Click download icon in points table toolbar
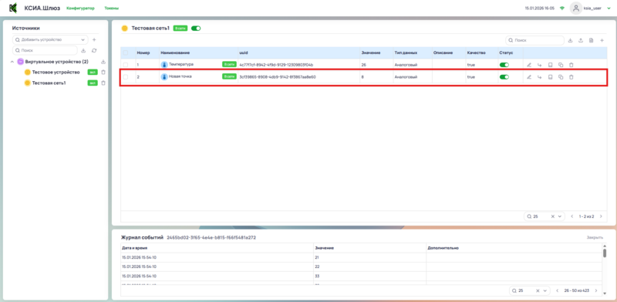 pyautogui.click(x=571, y=40)
